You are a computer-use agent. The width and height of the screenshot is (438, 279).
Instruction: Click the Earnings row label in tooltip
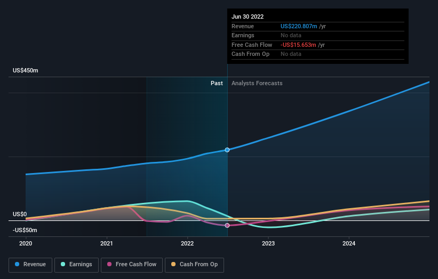243,35
